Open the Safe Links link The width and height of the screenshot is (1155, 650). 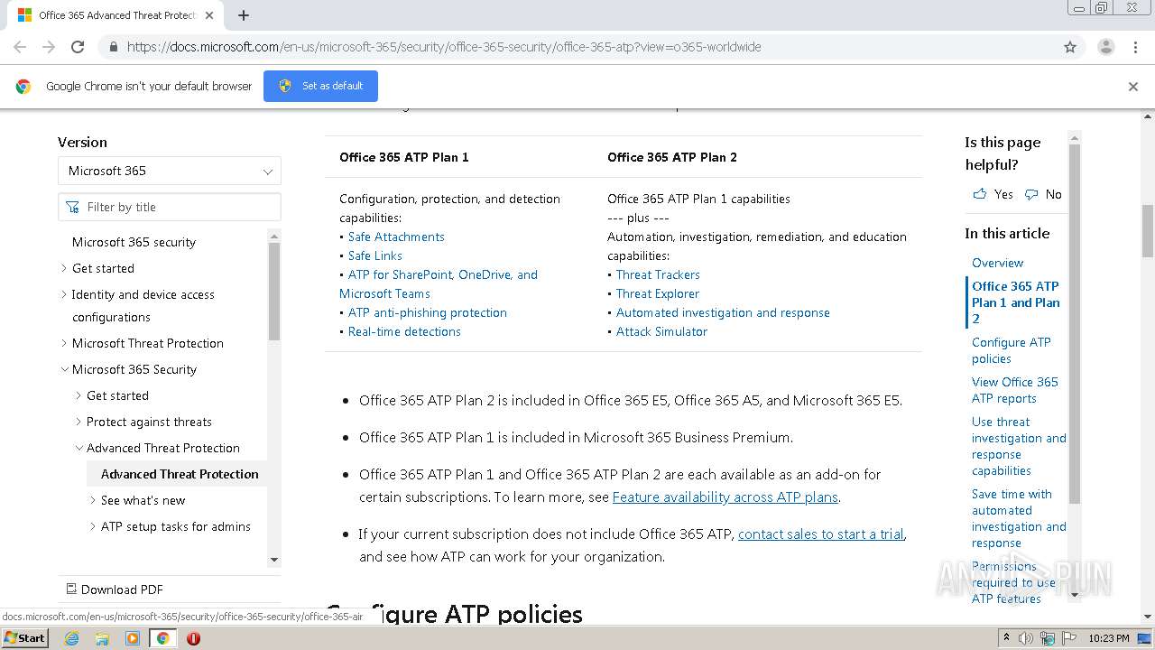[375, 255]
